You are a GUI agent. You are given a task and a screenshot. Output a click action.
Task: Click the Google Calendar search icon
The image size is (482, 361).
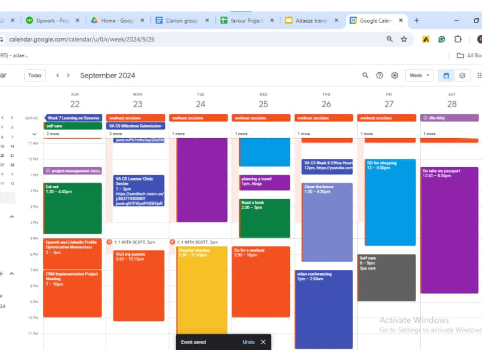pos(365,75)
